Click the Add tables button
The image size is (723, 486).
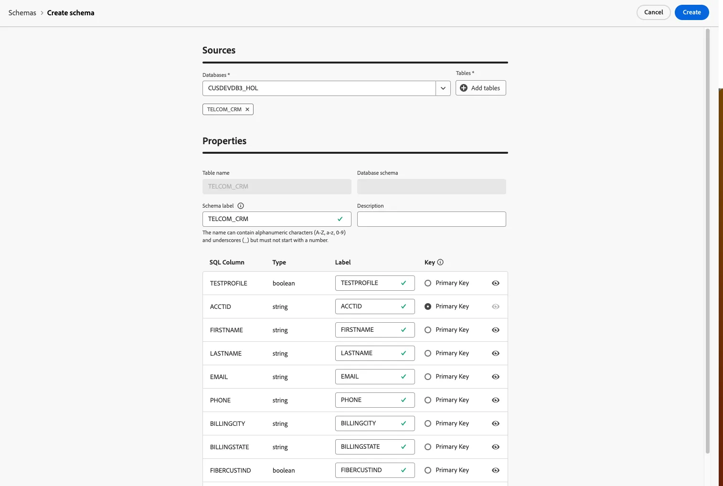pyautogui.click(x=480, y=88)
